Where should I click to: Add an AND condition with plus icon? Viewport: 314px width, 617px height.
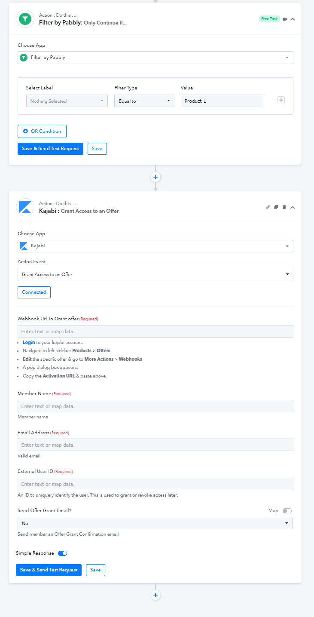(x=281, y=100)
